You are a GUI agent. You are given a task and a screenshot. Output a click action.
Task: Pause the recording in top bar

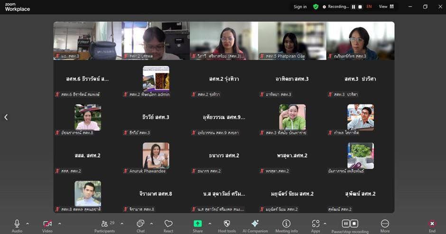point(353,7)
